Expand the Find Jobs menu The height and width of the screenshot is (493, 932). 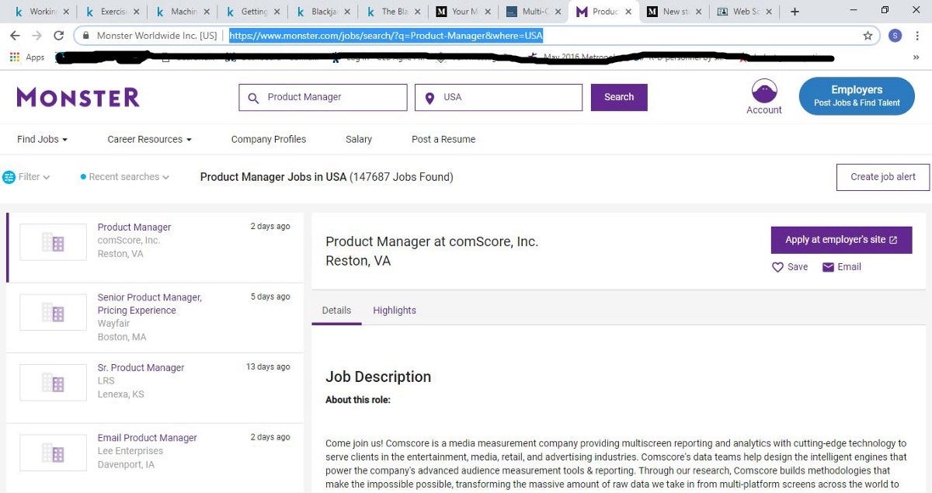(42, 140)
